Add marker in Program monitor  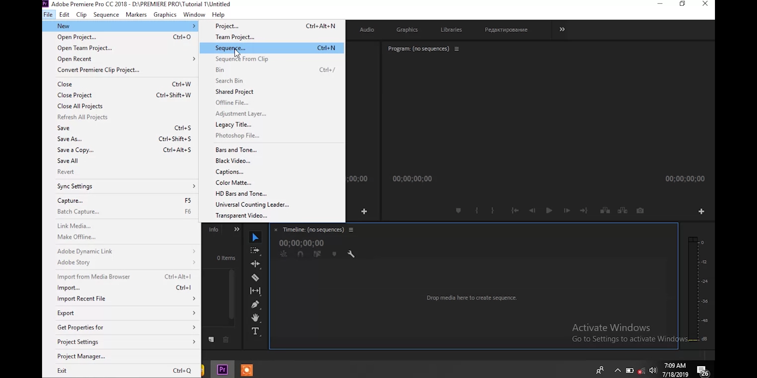point(458,211)
